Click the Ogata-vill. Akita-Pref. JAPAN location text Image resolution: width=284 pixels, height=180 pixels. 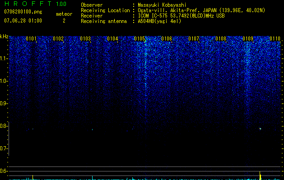click(x=201, y=10)
